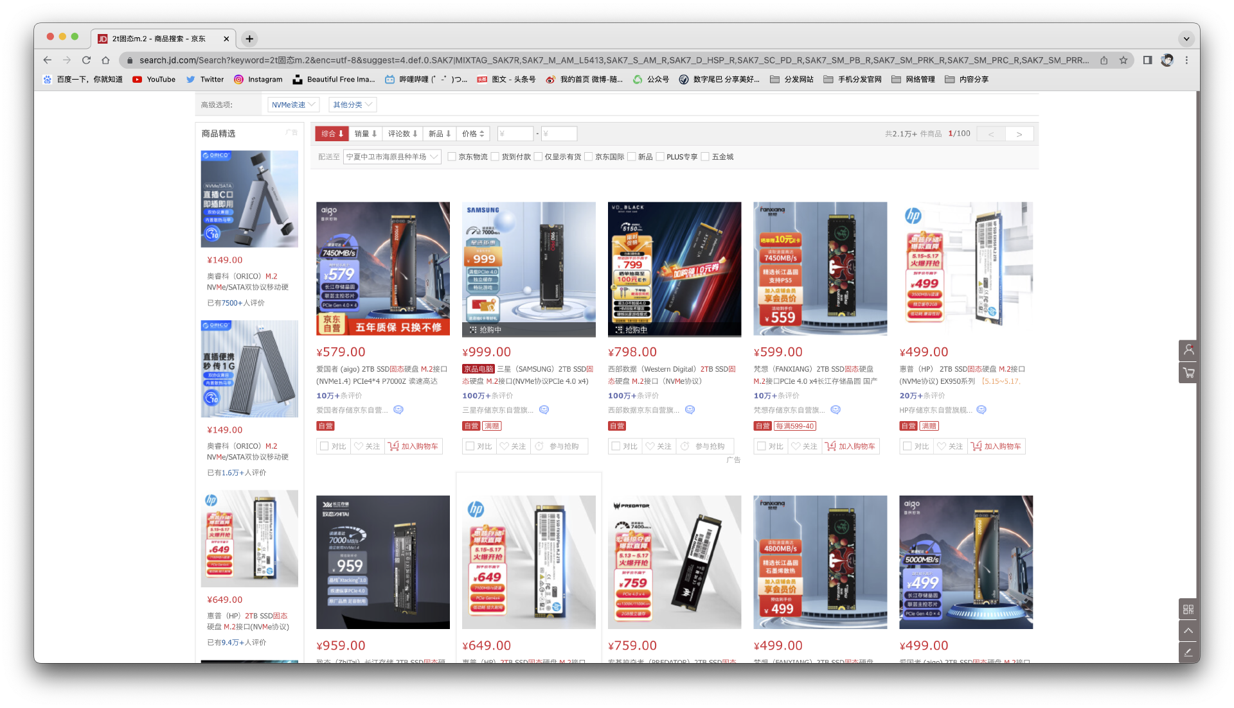Go to the next results page
Screen dimensions: 1234x708
(x=1019, y=134)
